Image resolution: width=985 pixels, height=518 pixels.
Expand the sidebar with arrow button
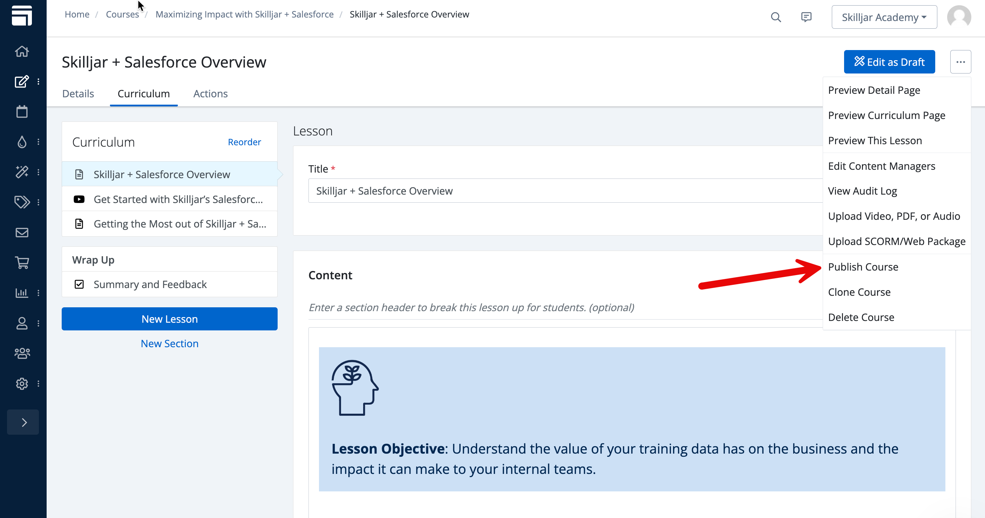click(23, 422)
